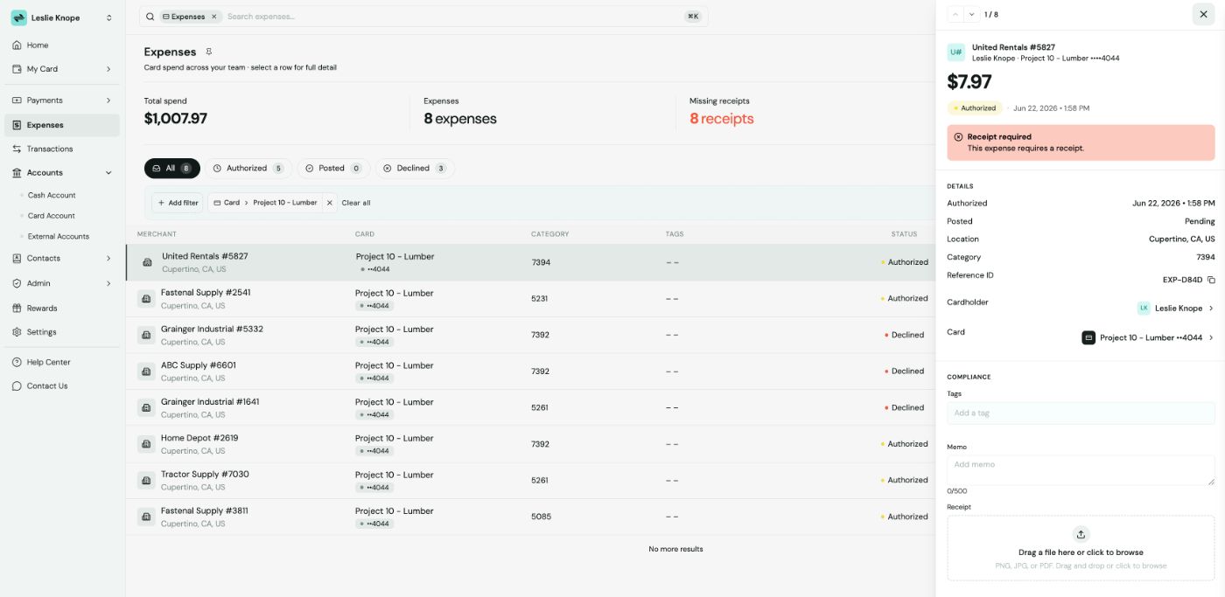
Task: Click the receipt upload drop zone
Action: (1081, 548)
